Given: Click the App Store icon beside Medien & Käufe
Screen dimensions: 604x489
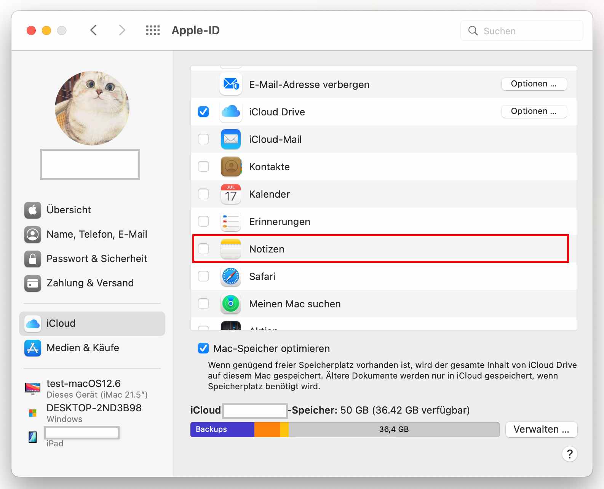Looking at the screenshot, I should click(x=33, y=348).
